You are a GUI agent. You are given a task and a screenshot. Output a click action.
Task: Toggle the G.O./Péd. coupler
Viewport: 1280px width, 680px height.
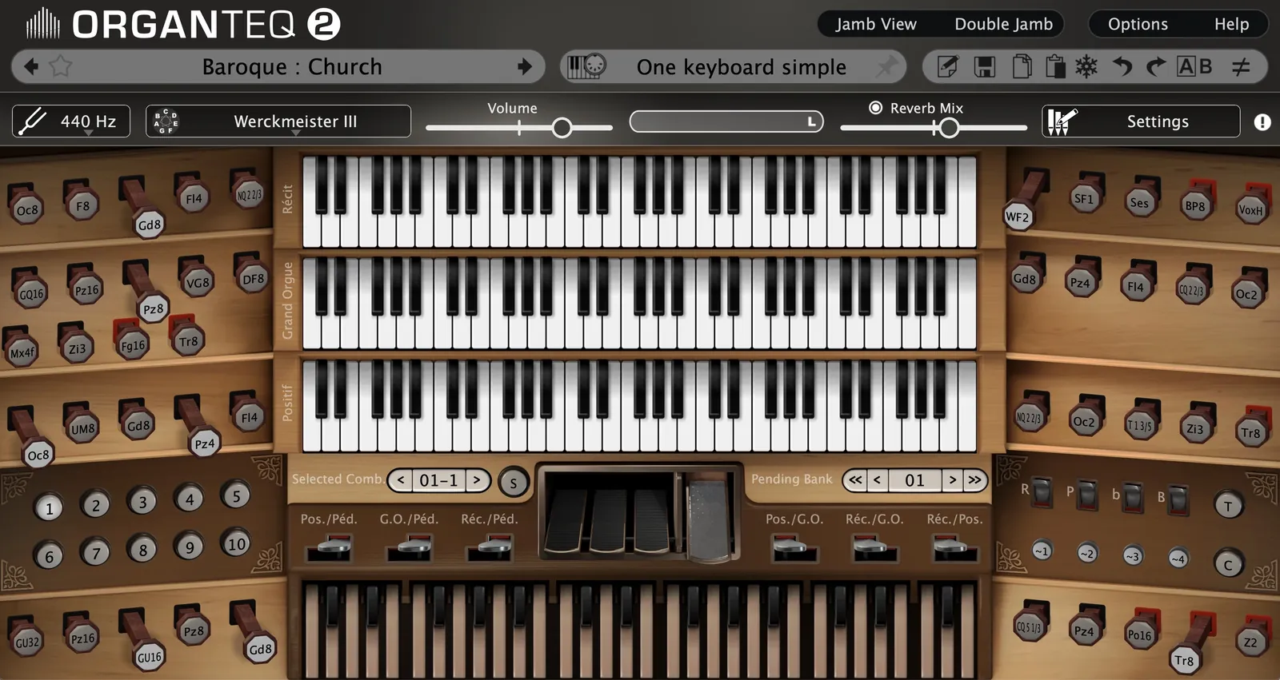[409, 549]
